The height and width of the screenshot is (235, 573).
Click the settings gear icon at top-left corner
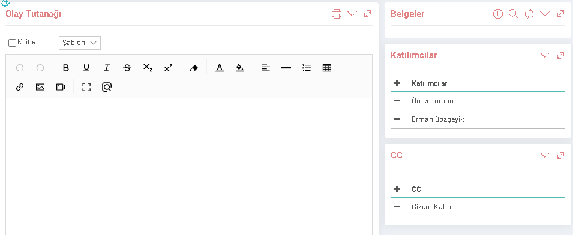[x=5, y=3]
